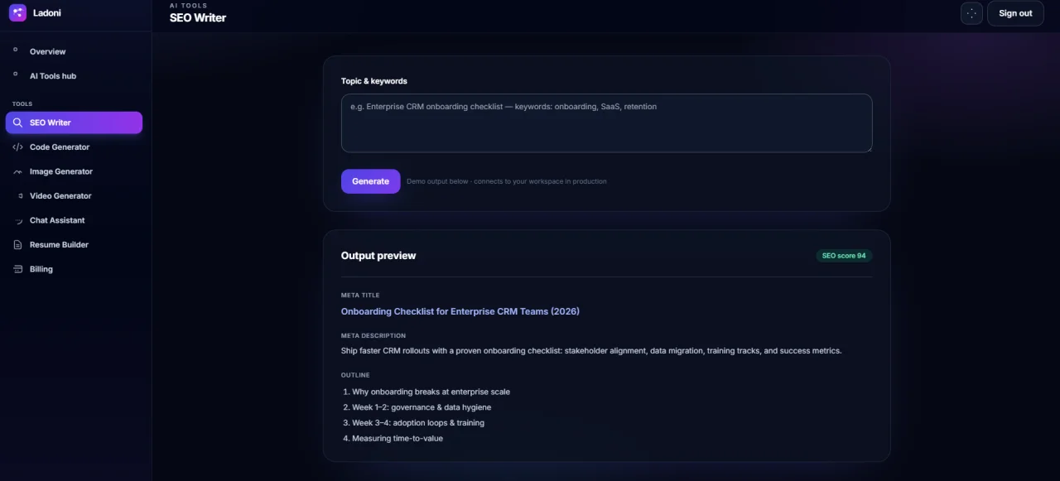Click the Sign out button
Image resolution: width=1060 pixels, height=481 pixels.
[x=1015, y=13]
